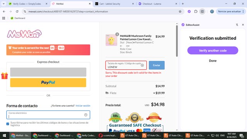The image size is (247, 139).
Task: Click the page vertical scrollbar
Action: click(177, 41)
